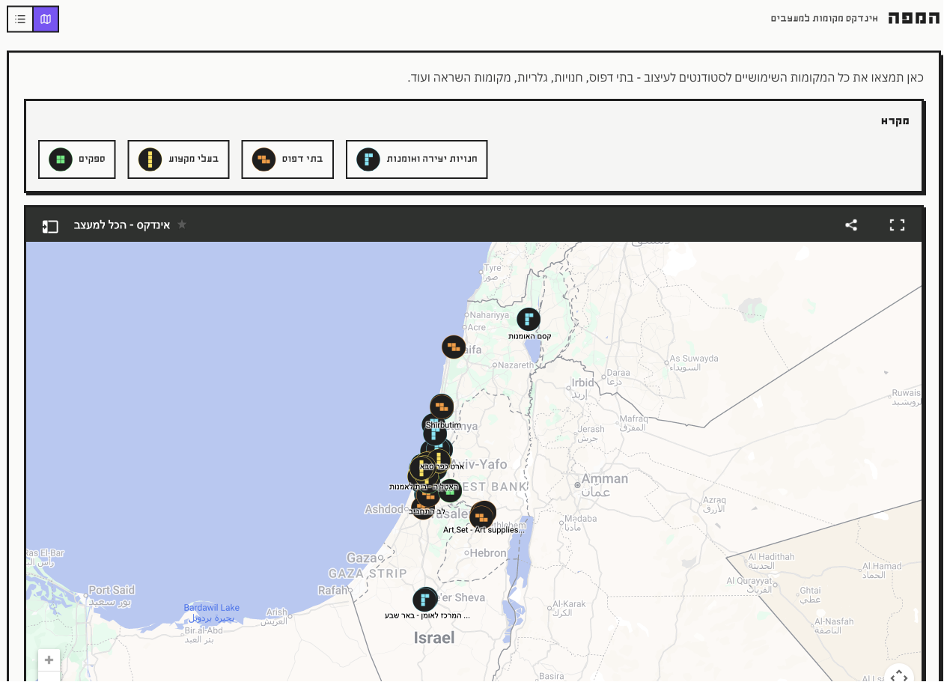Share the map
Screen dimensions: 944x682
pos(851,225)
